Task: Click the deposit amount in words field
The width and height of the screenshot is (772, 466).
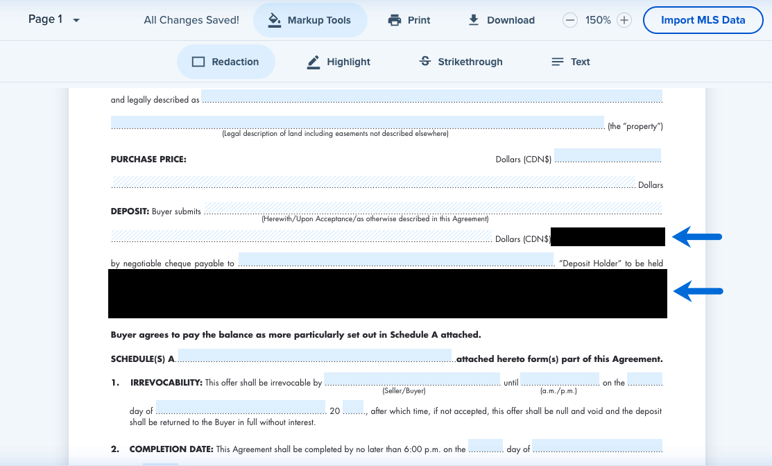Action: click(x=301, y=236)
